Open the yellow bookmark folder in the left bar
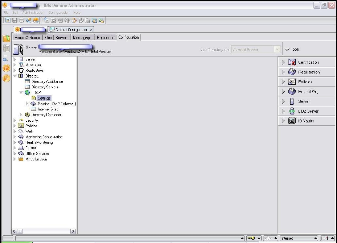 point(7,38)
